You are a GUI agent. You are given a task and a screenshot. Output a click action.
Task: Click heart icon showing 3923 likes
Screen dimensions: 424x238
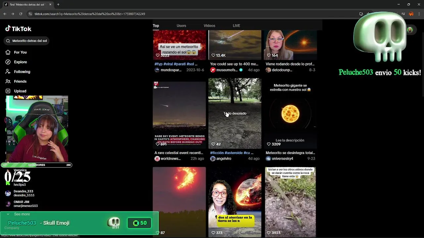click(x=269, y=233)
